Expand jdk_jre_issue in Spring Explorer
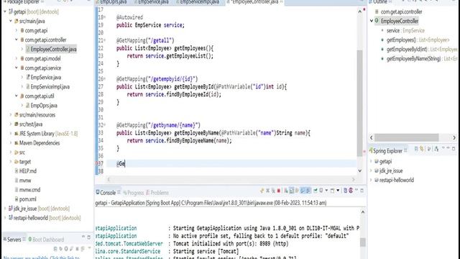This screenshot has height=259, width=460. tap(371, 171)
